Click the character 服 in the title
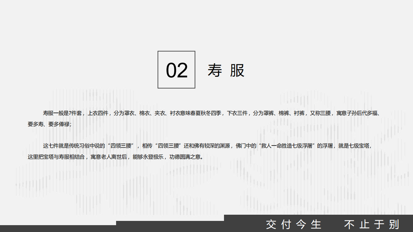413x232 pixels. (237, 70)
